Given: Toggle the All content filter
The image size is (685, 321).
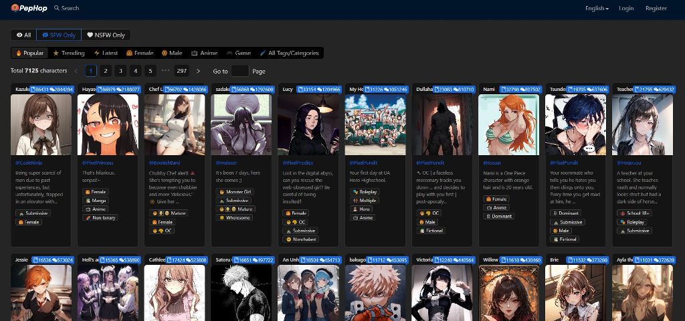Looking at the screenshot, I should 23,35.
